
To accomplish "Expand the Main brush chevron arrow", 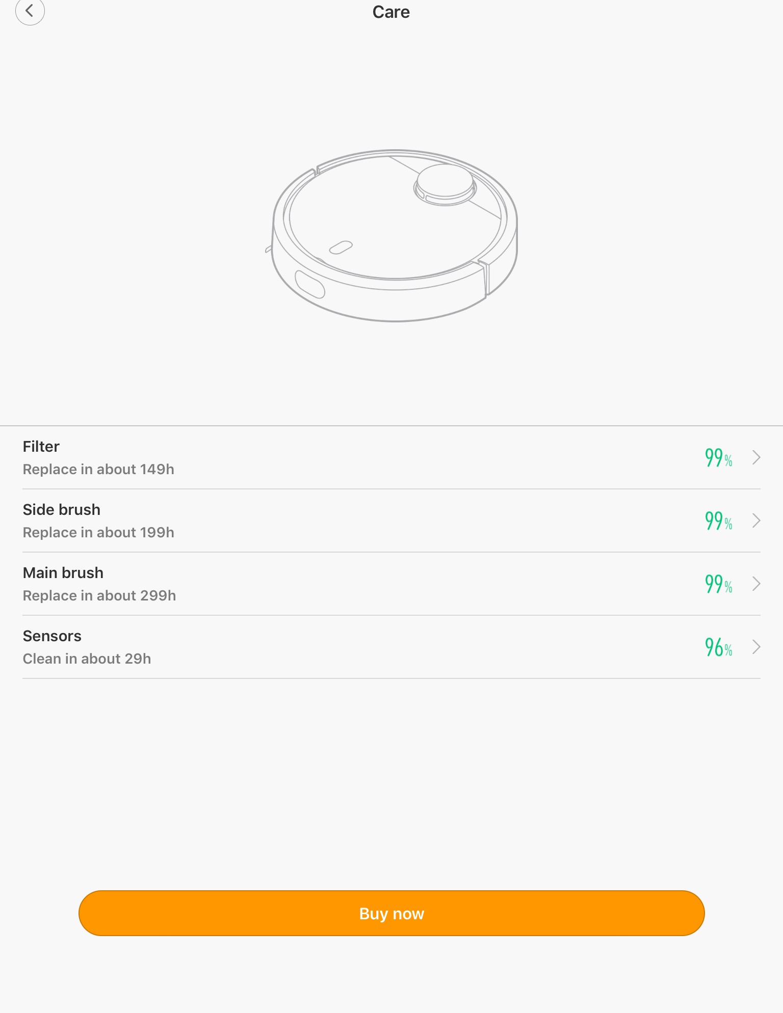I will [756, 584].
